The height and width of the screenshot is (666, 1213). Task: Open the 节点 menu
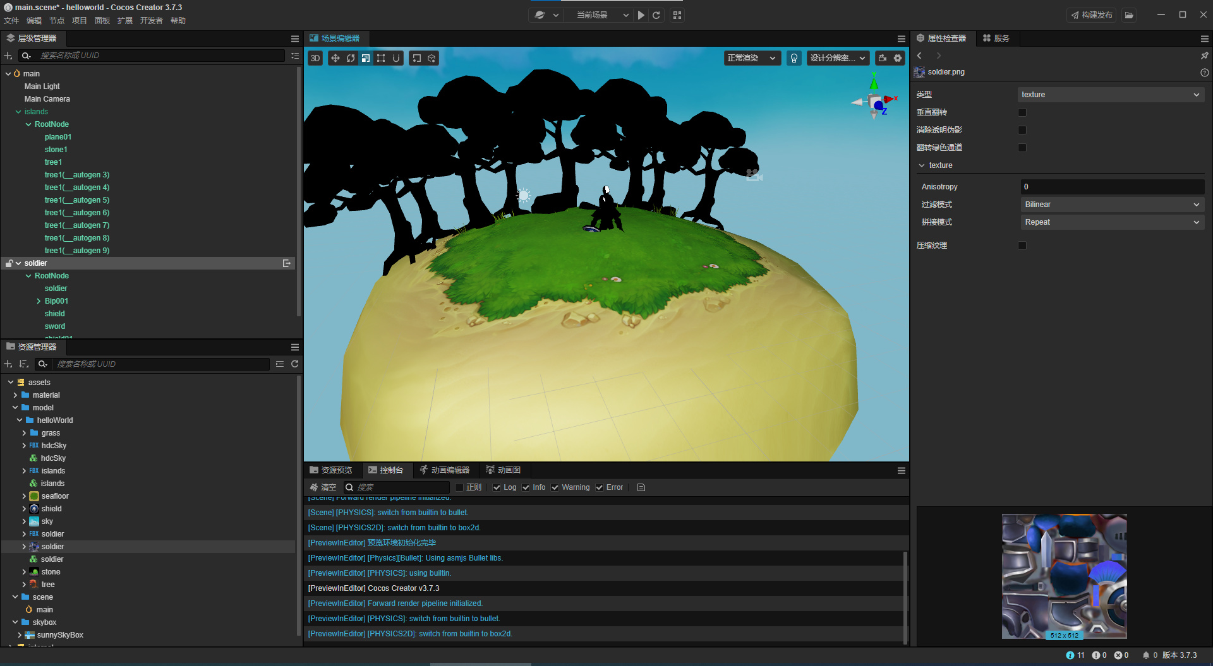pyautogui.click(x=57, y=21)
